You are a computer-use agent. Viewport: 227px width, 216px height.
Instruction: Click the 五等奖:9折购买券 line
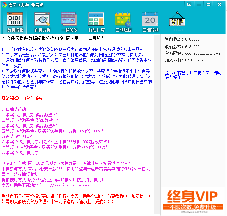pyautogui.click(x=18, y=136)
